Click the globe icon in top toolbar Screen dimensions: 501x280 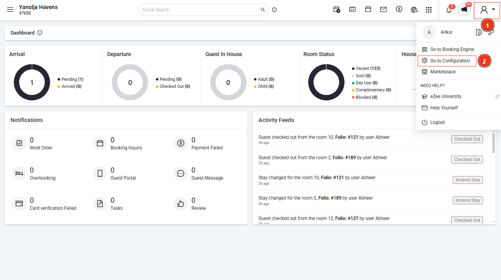click(414, 10)
